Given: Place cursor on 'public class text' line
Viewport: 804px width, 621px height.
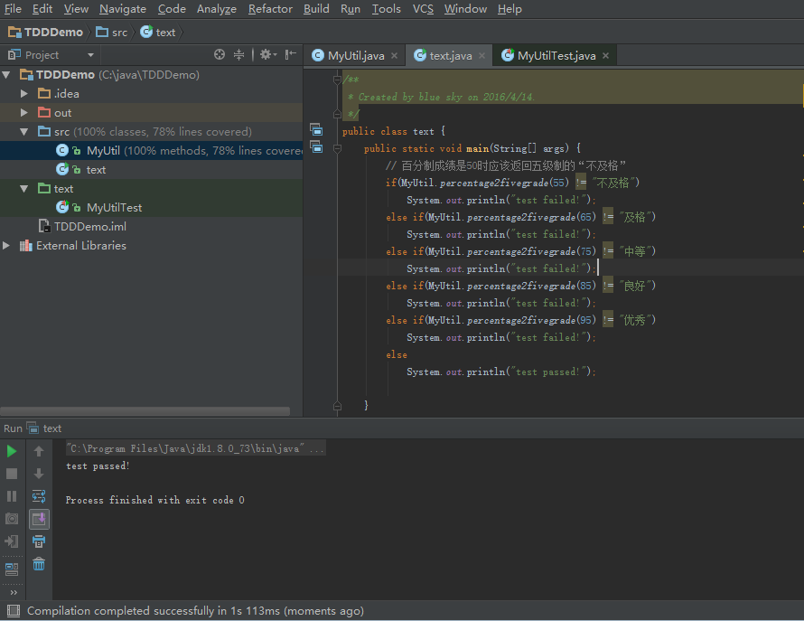Looking at the screenshot, I should (x=394, y=131).
